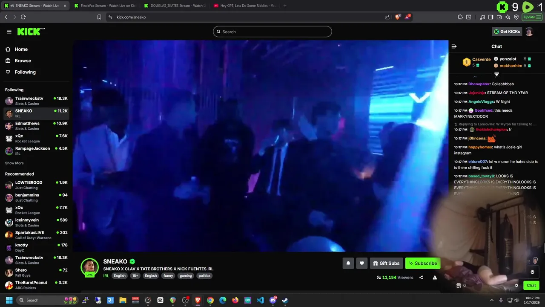Image resolution: width=545 pixels, height=307 pixels.
Task: Open LOWTIERGOD recommended channel
Action: (36, 185)
